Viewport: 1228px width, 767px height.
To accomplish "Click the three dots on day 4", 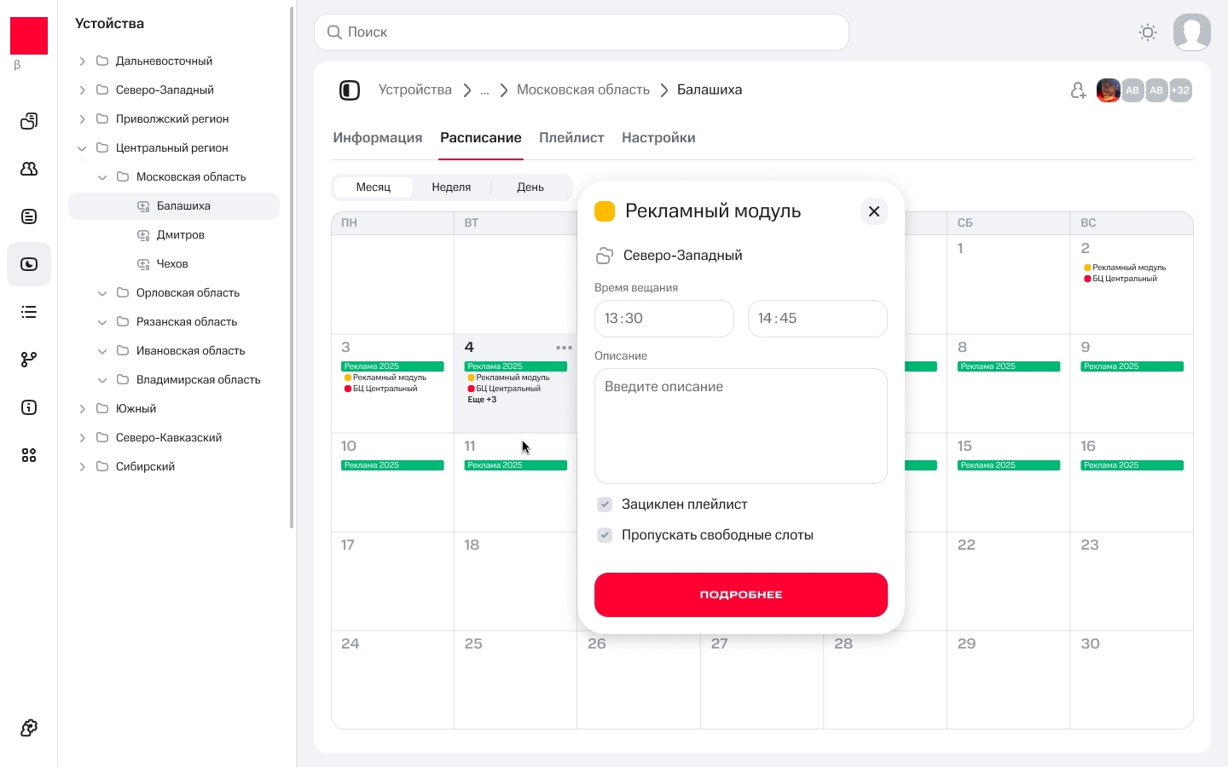I will [x=564, y=348].
